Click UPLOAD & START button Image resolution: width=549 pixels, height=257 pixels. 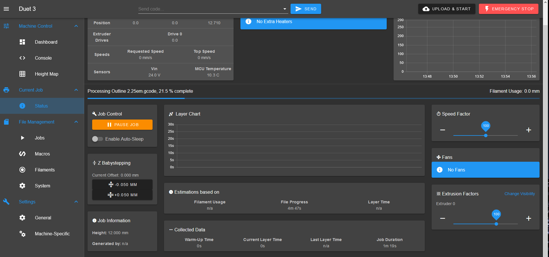pos(447,9)
